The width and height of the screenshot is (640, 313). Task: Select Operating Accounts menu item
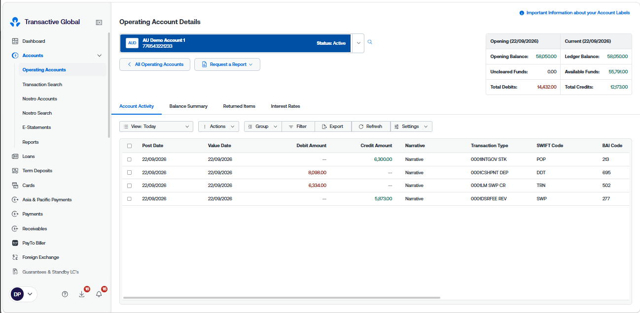point(63,70)
